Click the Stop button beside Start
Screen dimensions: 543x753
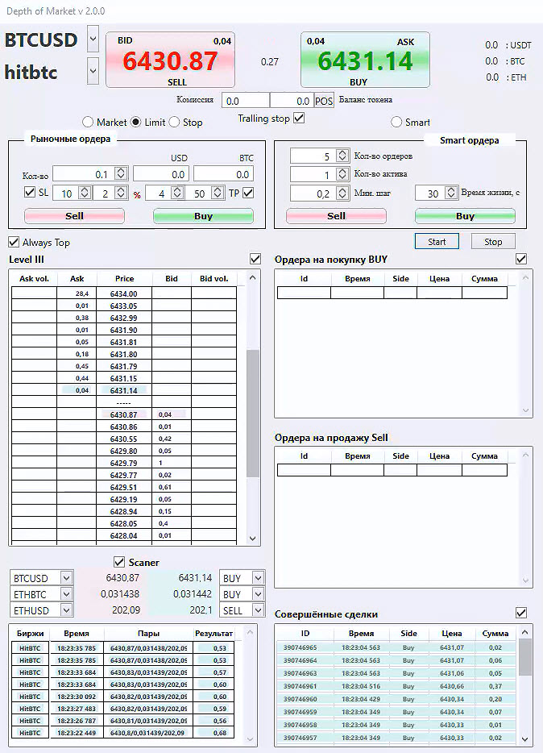pyautogui.click(x=493, y=242)
